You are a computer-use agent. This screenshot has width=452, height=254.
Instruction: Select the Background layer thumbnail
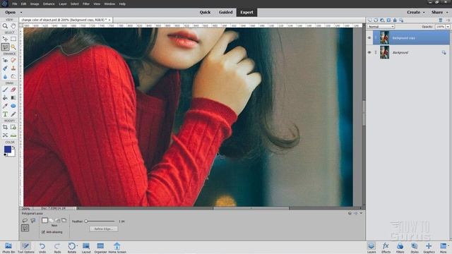(384, 52)
